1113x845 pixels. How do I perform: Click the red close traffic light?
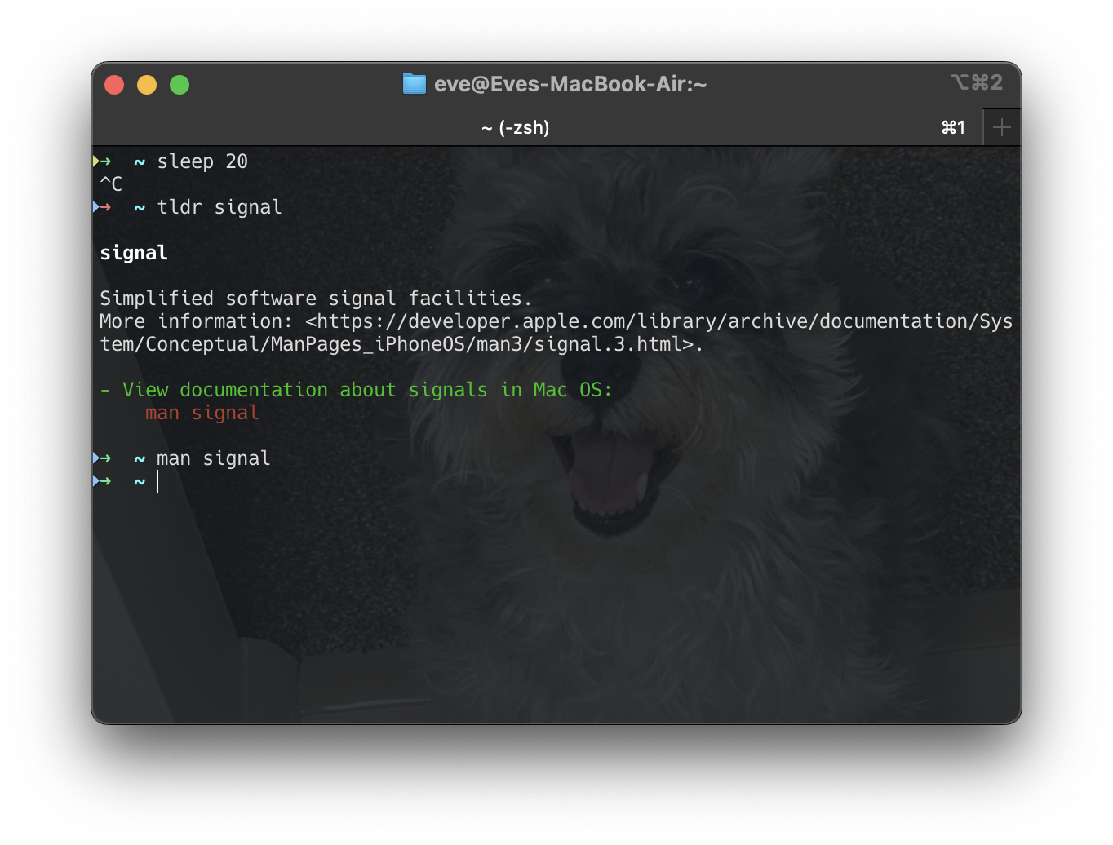coord(114,84)
